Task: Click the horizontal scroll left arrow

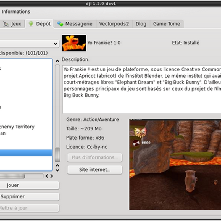Action: click(x=47, y=176)
